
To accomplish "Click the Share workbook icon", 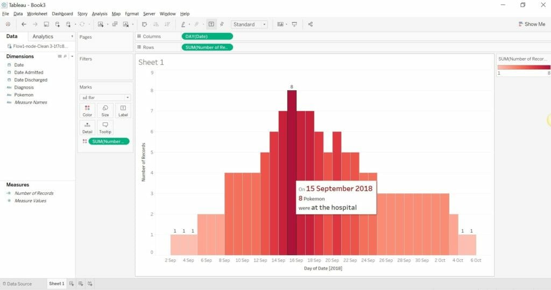I will pyautogui.click(x=310, y=24).
